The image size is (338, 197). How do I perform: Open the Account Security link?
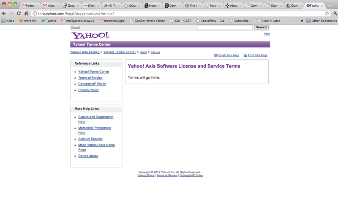click(90, 139)
